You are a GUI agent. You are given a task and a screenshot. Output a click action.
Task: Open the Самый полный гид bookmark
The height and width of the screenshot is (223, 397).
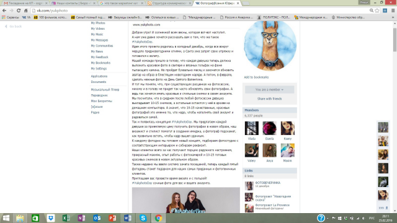(88, 17)
